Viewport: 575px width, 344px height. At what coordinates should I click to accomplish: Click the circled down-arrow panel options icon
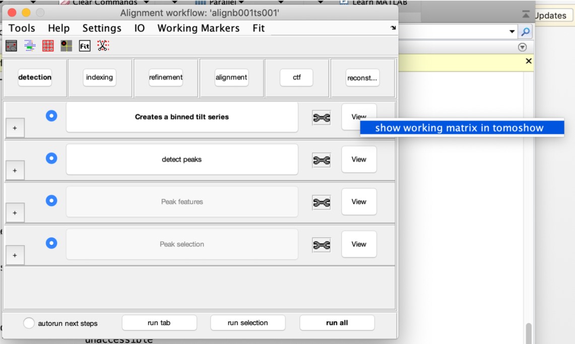pos(522,47)
